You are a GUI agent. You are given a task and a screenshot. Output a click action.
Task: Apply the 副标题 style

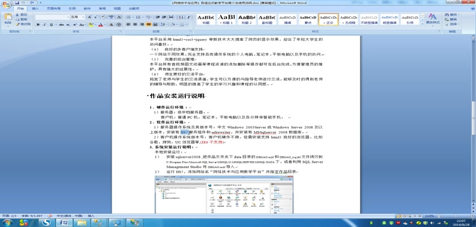point(267,19)
